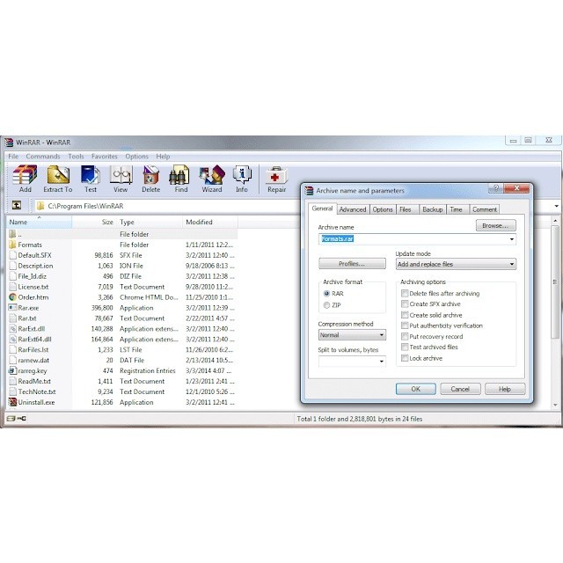Enable Put recovery record checkbox

[405, 336]
